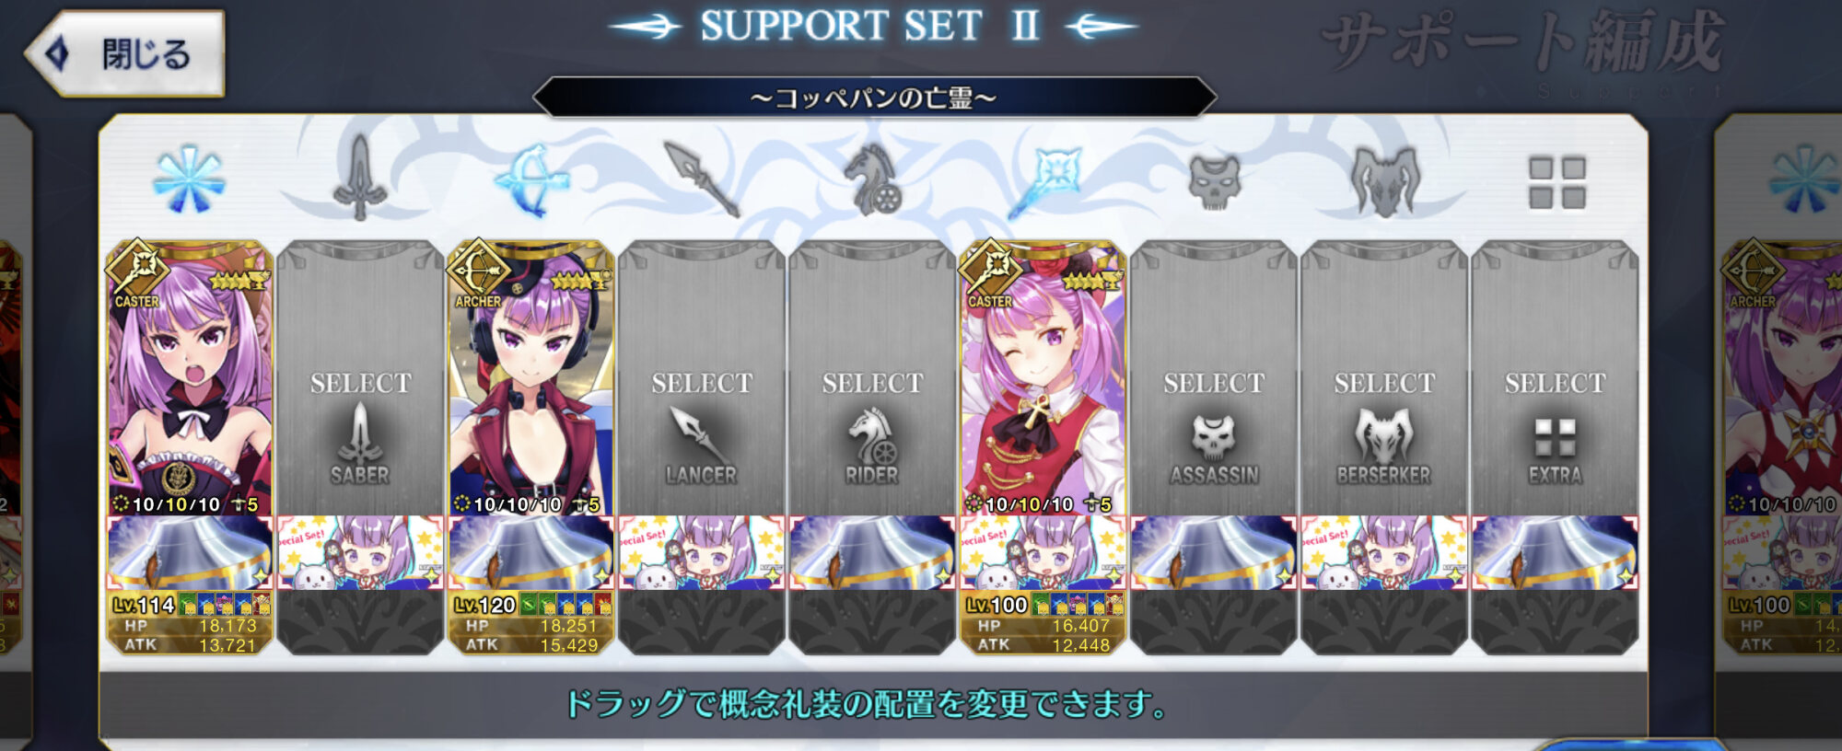Open empty SELECT ASSASSIN servant slot

pyautogui.click(x=1214, y=379)
